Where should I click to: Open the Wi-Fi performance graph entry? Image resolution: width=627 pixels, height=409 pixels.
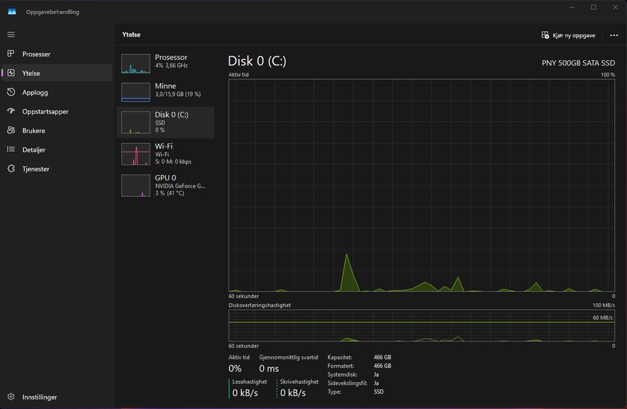click(165, 154)
